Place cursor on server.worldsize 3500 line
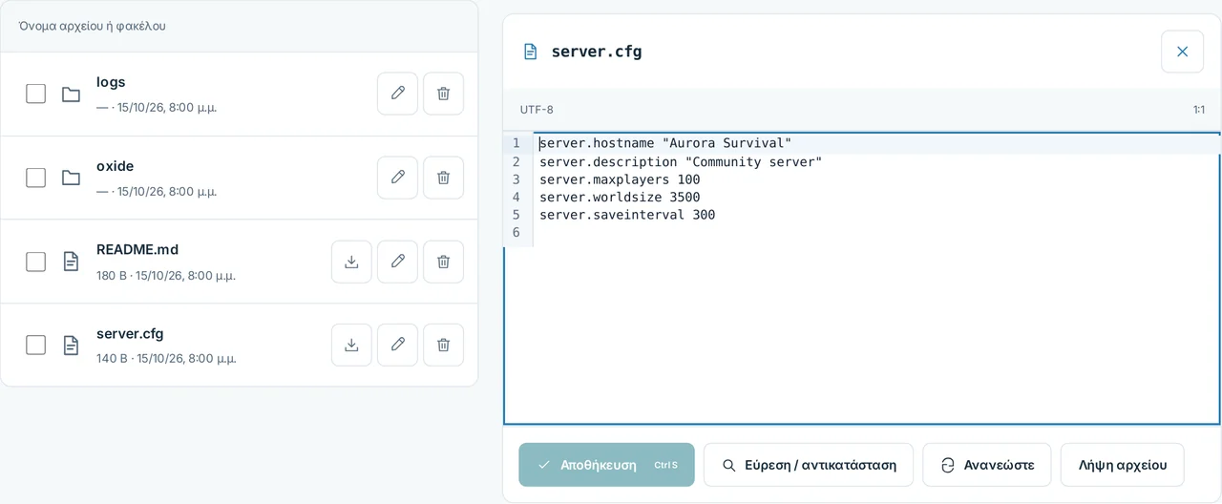This screenshot has width=1222, height=504. click(x=620, y=198)
